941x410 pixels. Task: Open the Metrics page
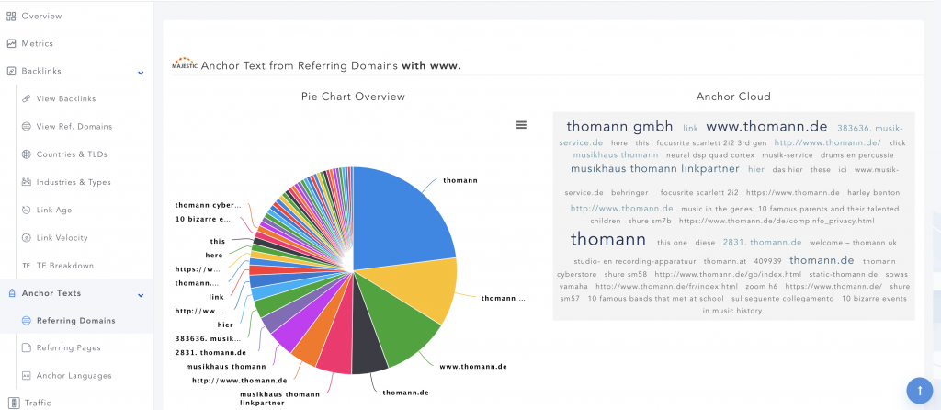(x=37, y=44)
